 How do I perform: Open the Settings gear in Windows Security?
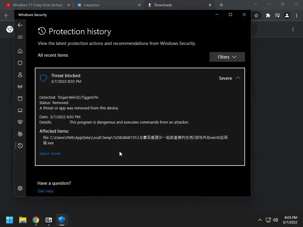click(20, 188)
